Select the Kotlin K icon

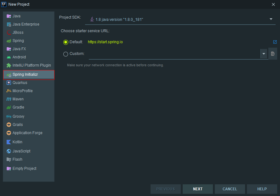point(9,142)
